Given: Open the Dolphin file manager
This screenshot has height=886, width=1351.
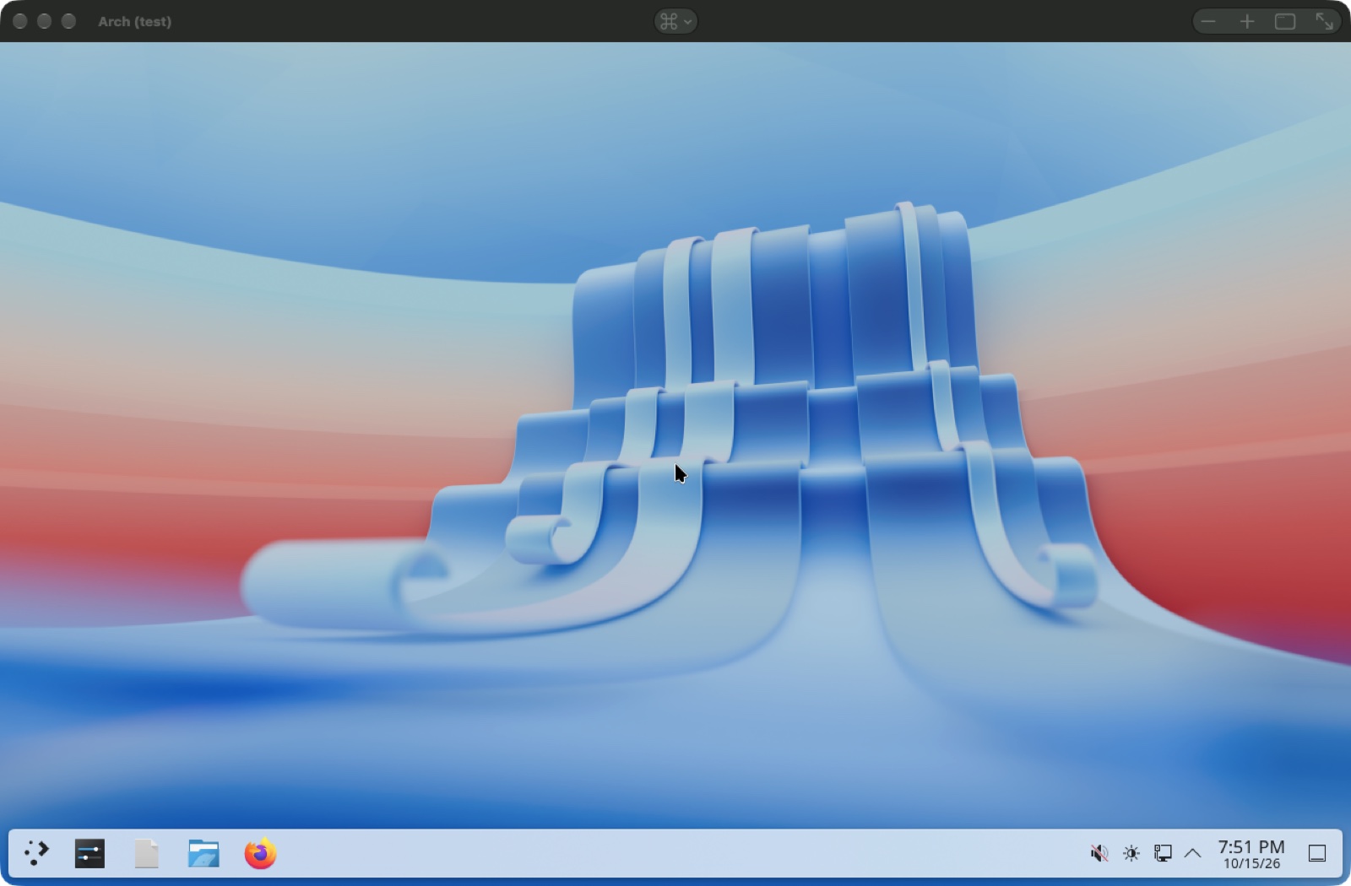Looking at the screenshot, I should tap(203, 853).
